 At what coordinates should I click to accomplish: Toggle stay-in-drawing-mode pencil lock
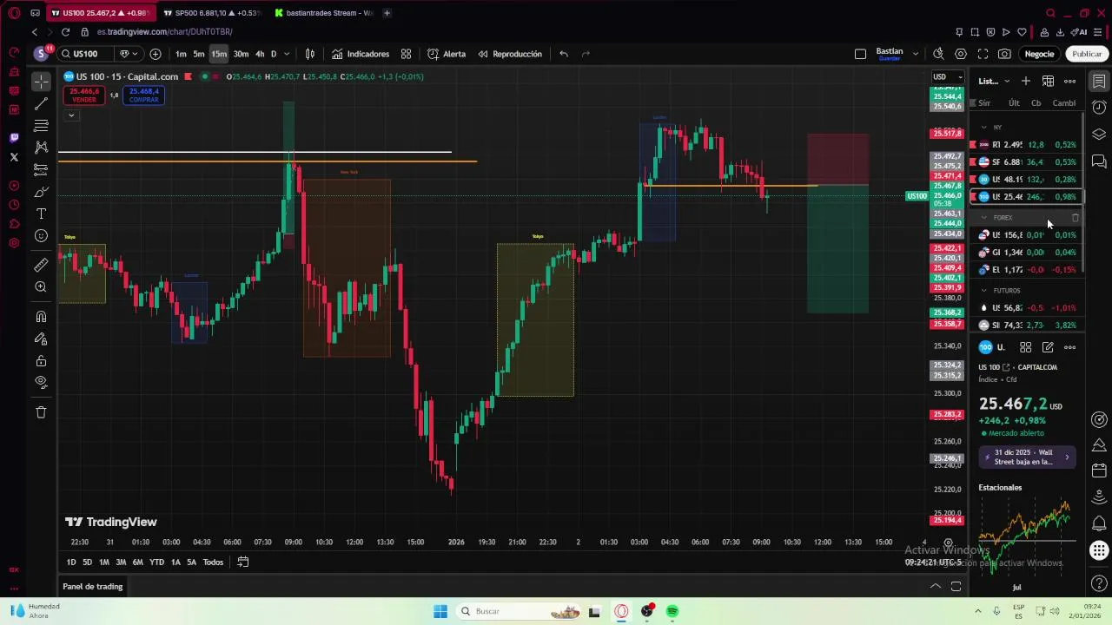point(41,339)
